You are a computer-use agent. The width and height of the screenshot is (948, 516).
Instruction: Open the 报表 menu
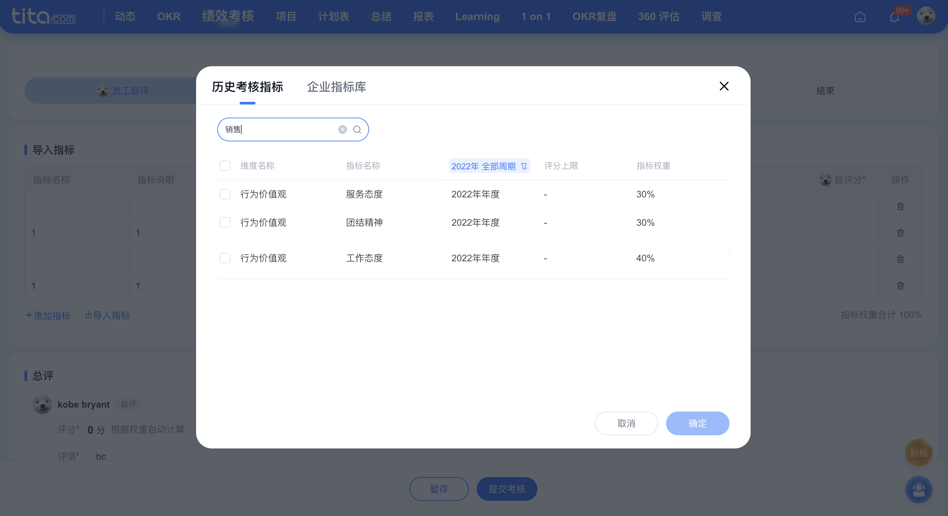pos(423,16)
